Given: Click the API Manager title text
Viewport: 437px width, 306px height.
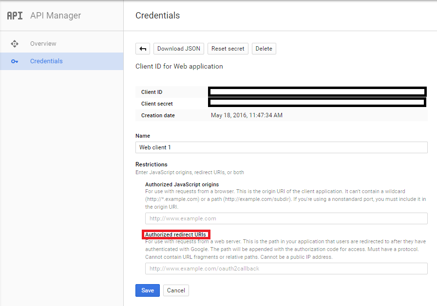Looking at the screenshot, I should 56,16.
